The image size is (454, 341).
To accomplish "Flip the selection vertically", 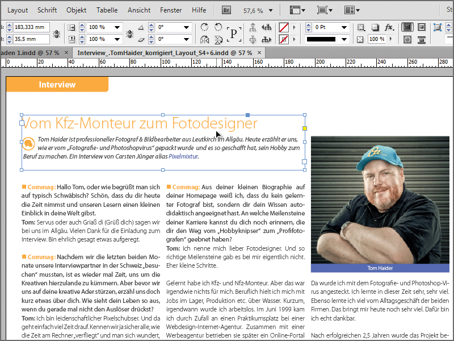I will point(218,39).
